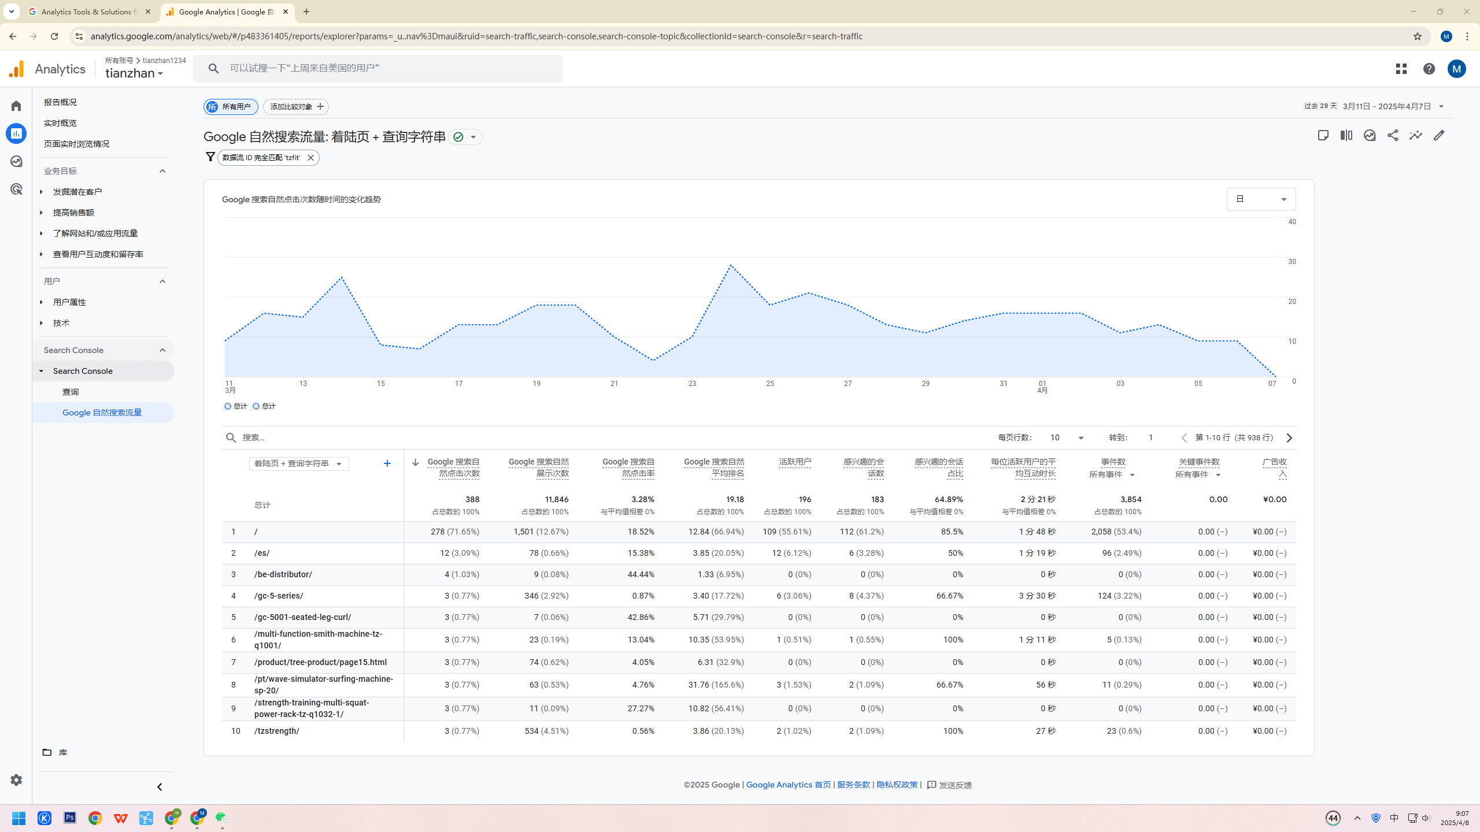Click 发送反馈 footer link
The image size is (1480, 832).
949,785
